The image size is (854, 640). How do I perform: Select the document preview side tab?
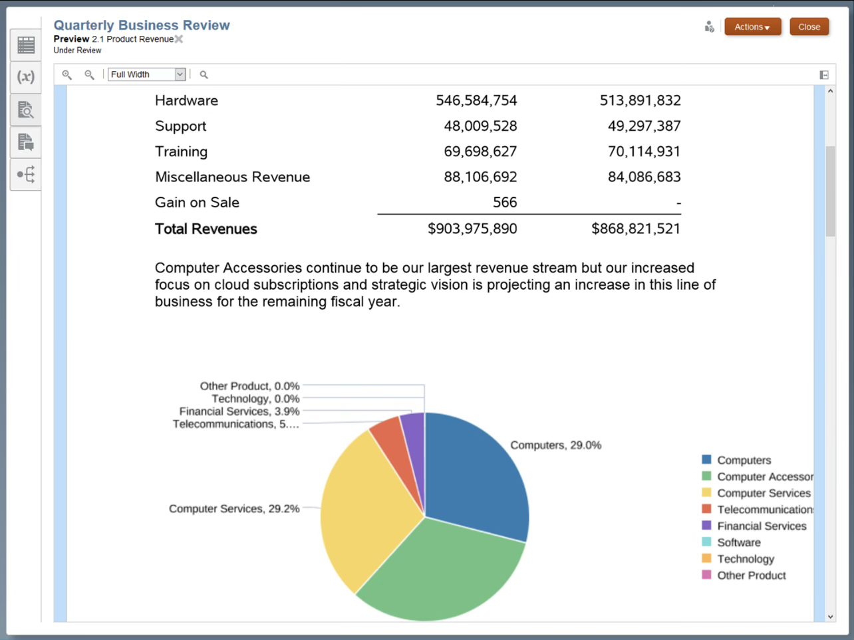[26, 110]
